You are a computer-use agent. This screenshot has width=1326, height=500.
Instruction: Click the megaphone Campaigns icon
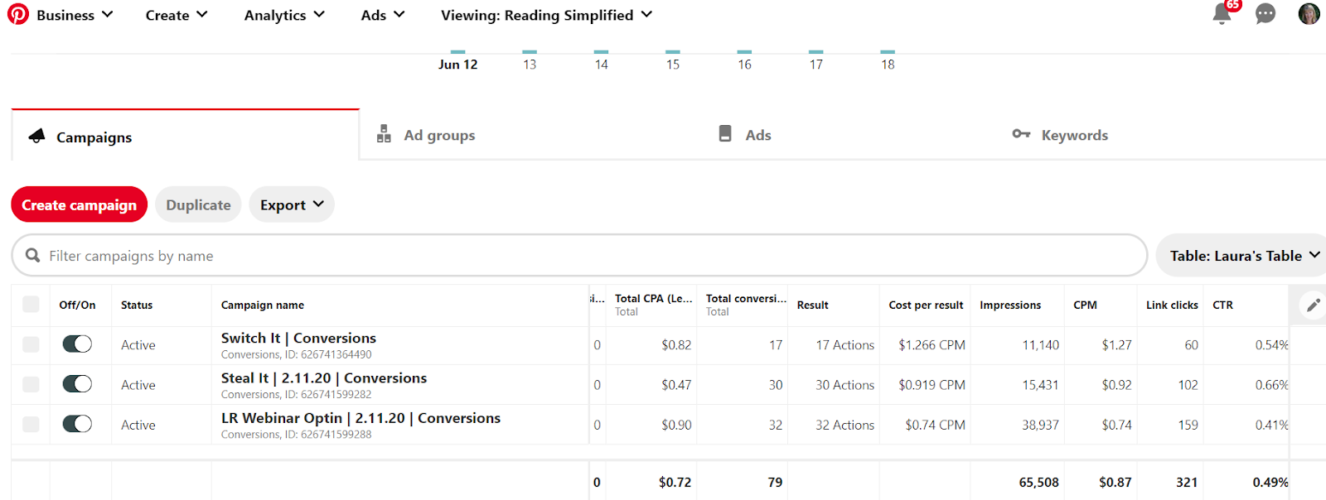pyautogui.click(x=36, y=136)
